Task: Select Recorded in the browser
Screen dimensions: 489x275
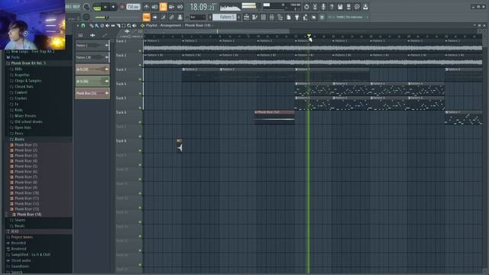Action: pyautogui.click(x=18, y=243)
